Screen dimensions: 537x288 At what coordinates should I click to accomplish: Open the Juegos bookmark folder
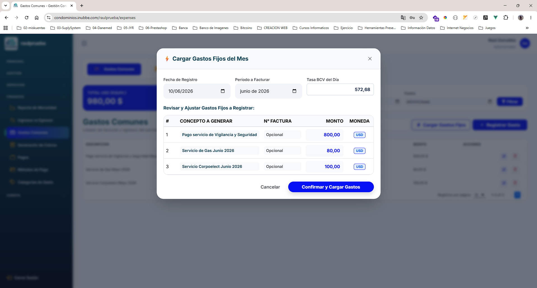pyautogui.click(x=487, y=28)
